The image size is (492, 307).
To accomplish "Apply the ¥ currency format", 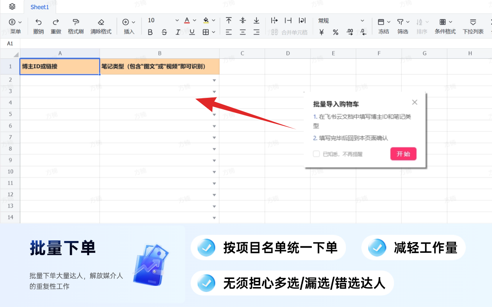I will coord(321,32).
